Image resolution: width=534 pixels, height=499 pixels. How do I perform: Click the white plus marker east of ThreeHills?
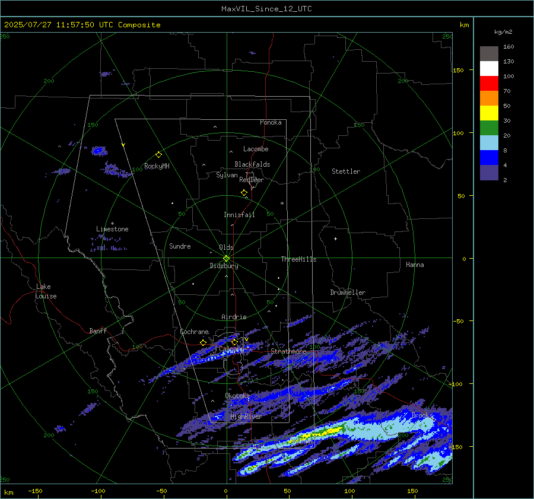point(335,239)
